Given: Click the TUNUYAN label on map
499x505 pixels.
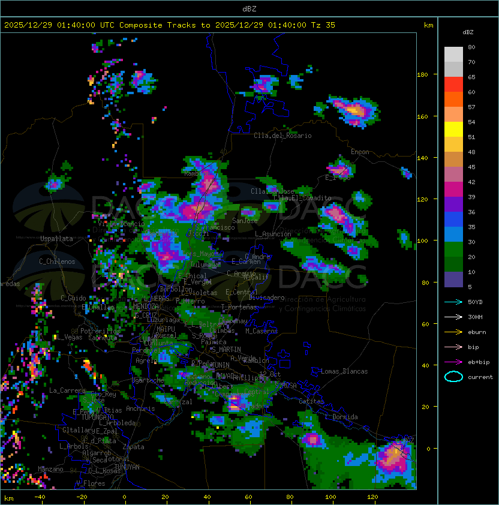Looking at the screenshot, I should [127, 467].
